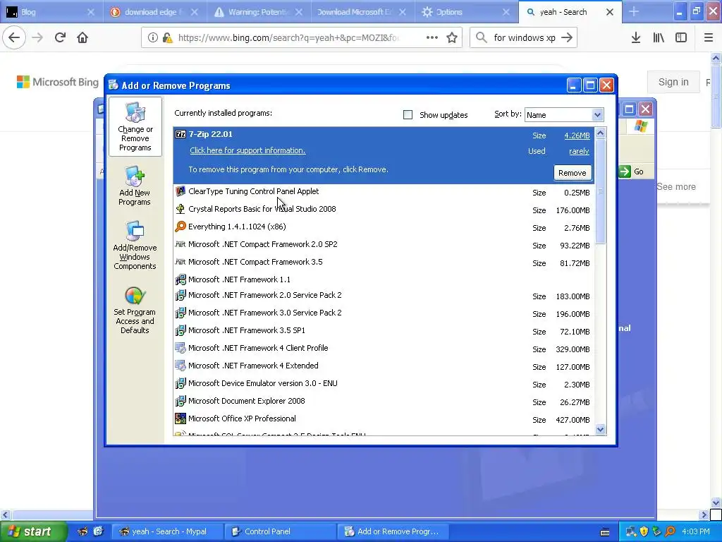Click the Bing Sign in button
The height and width of the screenshot is (542, 722).
673,82
